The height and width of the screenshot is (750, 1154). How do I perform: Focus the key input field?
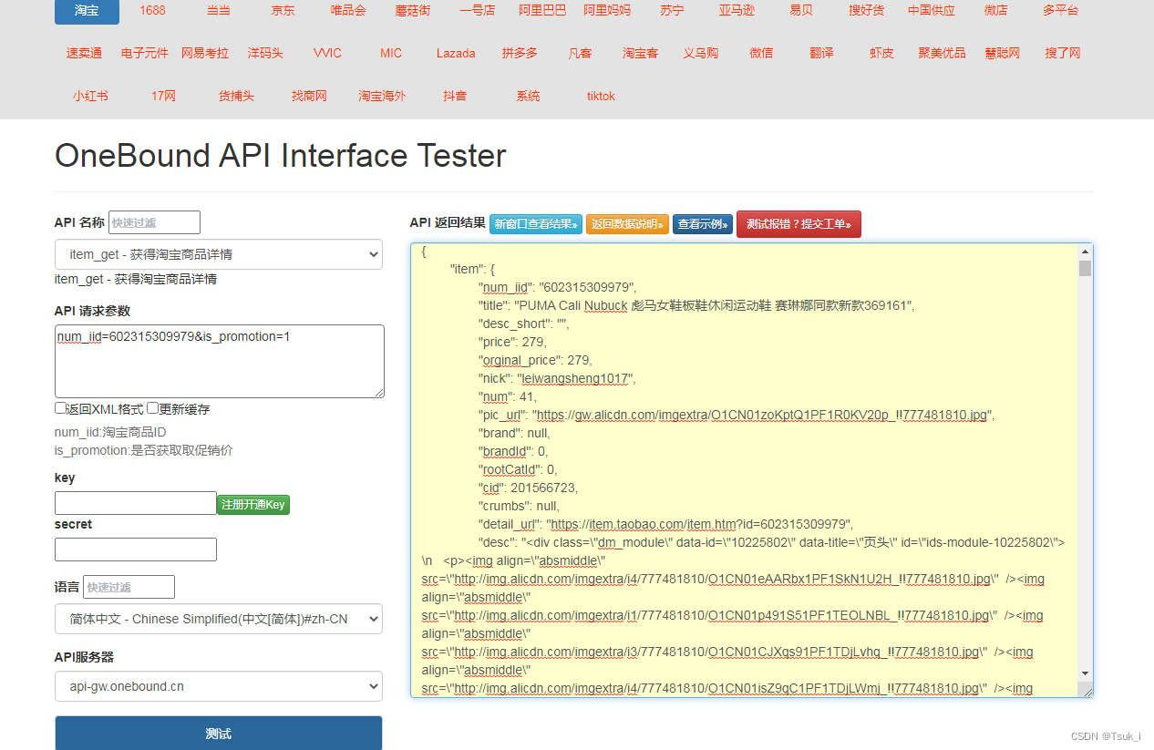136,503
